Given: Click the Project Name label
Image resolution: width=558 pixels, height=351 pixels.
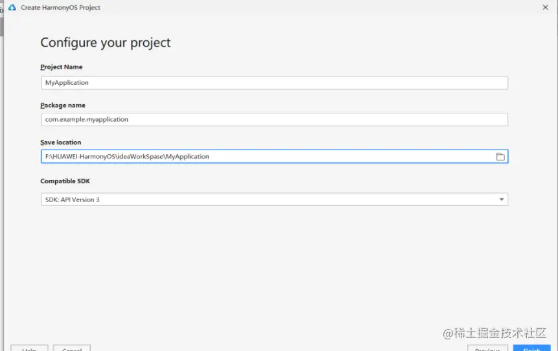Looking at the screenshot, I should 61,67.
